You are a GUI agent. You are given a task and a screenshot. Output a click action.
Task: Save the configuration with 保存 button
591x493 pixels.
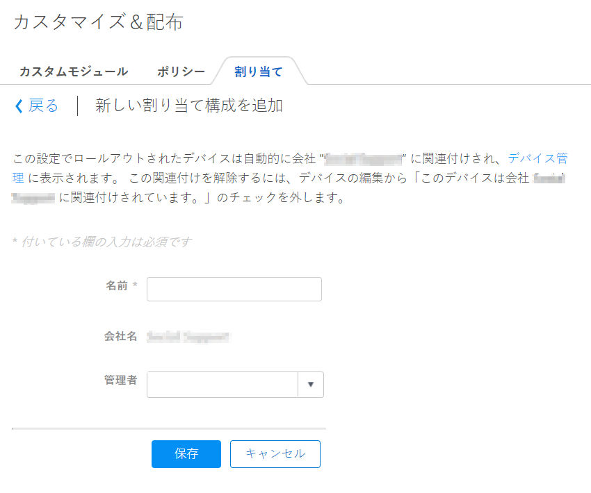pyautogui.click(x=186, y=454)
